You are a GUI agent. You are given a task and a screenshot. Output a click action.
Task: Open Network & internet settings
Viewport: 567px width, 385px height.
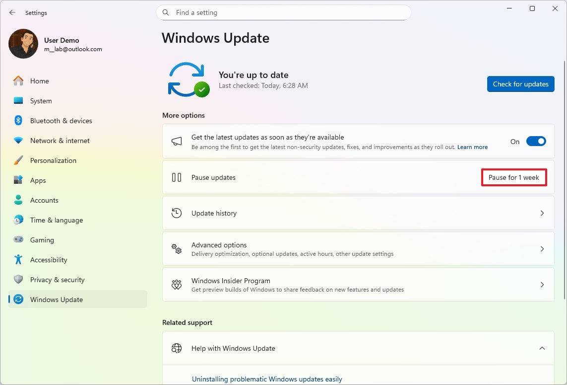point(60,141)
